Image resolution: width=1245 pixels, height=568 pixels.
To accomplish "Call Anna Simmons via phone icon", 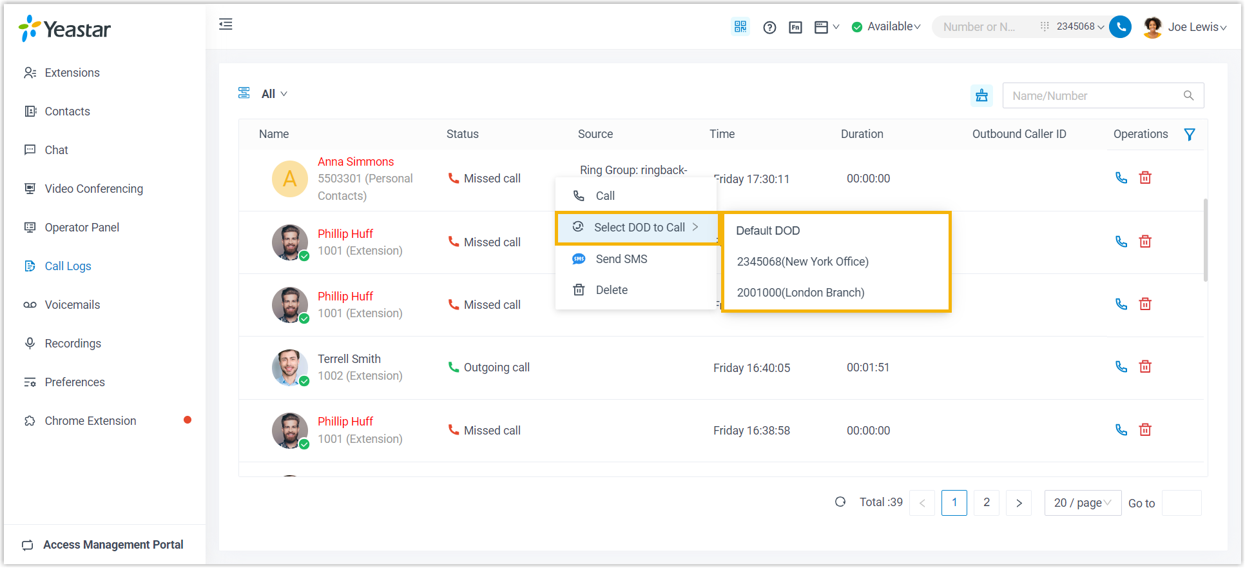I will 1121,178.
